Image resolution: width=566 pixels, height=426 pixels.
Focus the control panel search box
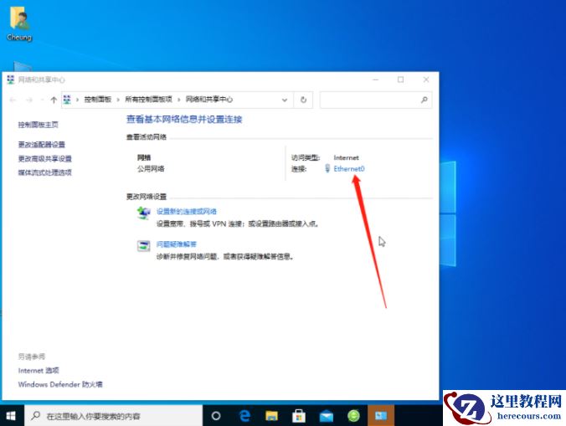[x=375, y=100]
